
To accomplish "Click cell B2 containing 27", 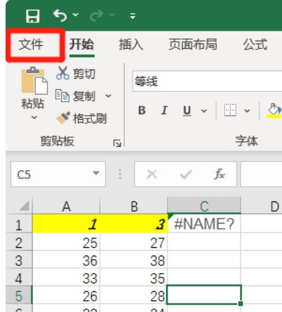I will point(134,242).
